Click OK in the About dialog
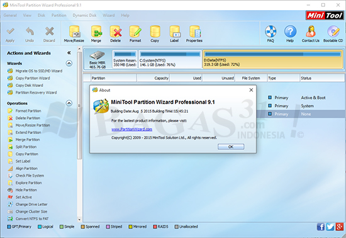 [x=231, y=147]
